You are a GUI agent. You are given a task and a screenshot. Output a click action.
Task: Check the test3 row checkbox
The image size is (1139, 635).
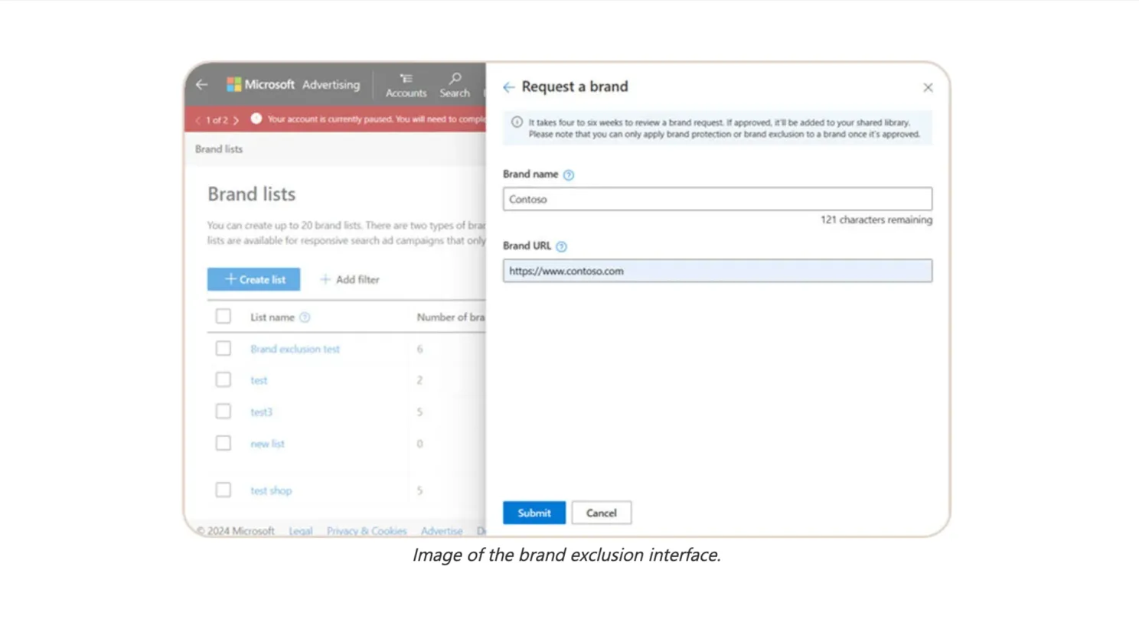(x=223, y=412)
